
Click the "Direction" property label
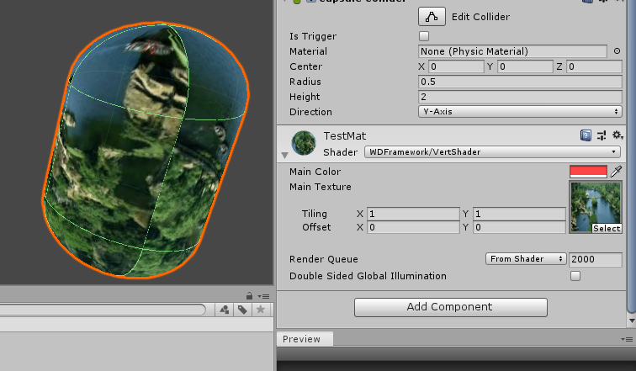pyautogui.click(x=310, y=112)
